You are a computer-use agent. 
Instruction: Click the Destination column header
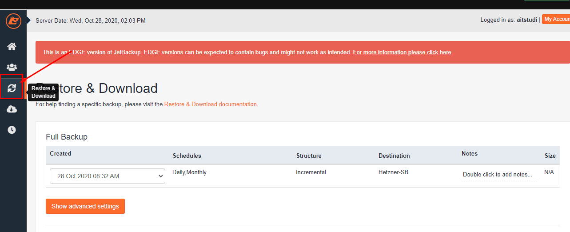(394, 156)
